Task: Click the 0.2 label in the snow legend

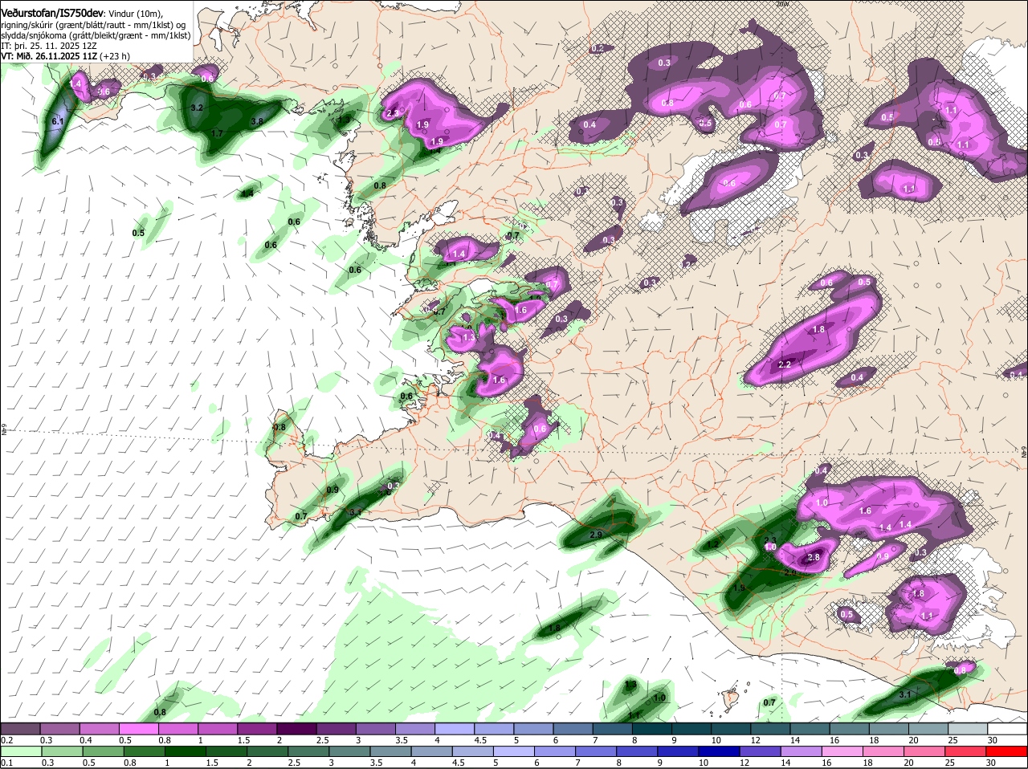Action: (x=6, y=740)
